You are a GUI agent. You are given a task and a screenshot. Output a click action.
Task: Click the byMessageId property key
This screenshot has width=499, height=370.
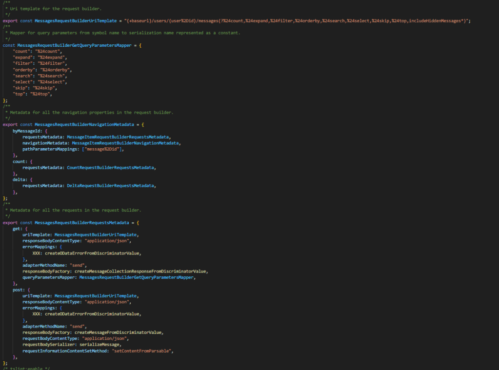click(x=26, y=131)
